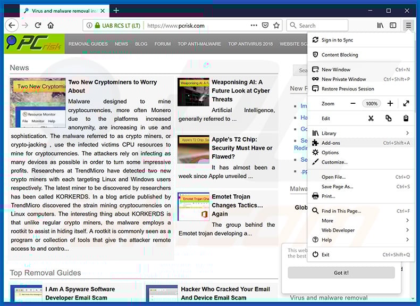Reset zoom level showing 100%
Viewport: 420px width, 306px height.
click(x=372, y=104)
